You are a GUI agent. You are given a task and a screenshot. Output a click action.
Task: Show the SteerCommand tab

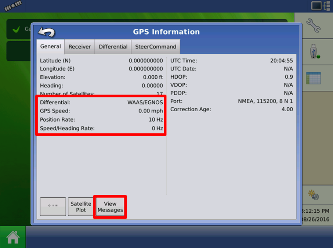tap(155, 47)
